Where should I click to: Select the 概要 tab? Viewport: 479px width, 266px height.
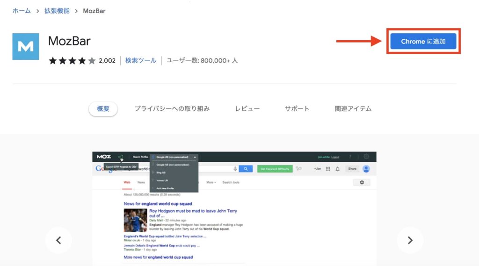click(x=103, y=109)
